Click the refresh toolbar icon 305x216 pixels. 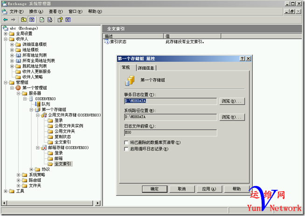42,20
